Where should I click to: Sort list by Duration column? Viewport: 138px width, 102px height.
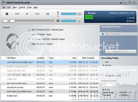(x=41, y=58)
